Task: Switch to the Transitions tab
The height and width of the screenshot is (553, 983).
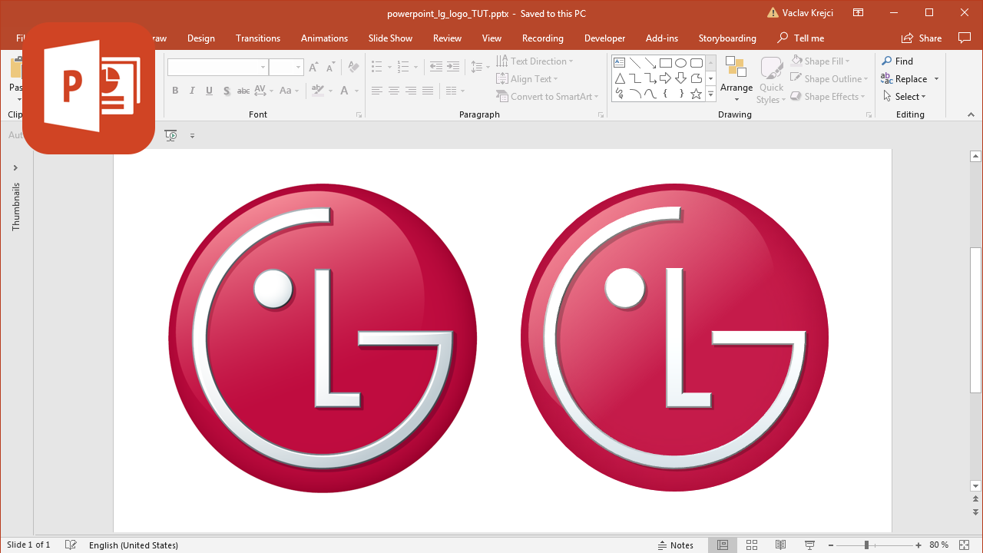Action: tap(258, 38)
